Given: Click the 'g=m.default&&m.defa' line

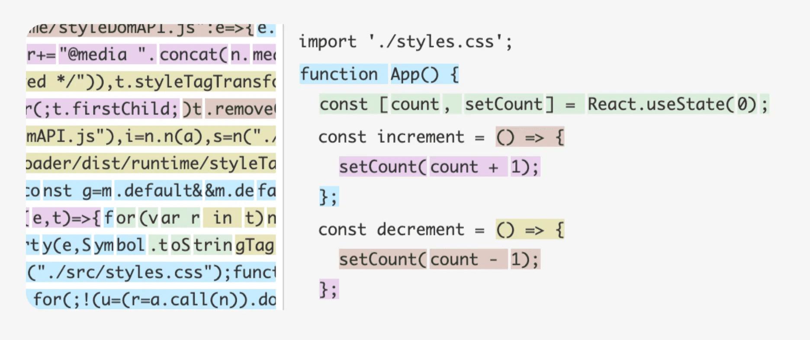Looking at the screenshot, I should click(151, 191).
